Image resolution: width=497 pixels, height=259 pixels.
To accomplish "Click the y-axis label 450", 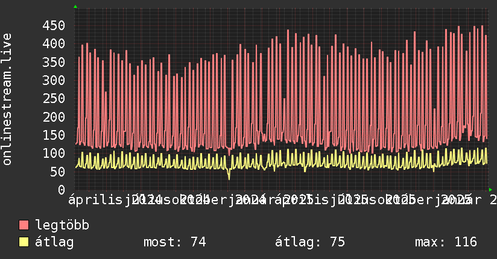I will tap(54, 25).
